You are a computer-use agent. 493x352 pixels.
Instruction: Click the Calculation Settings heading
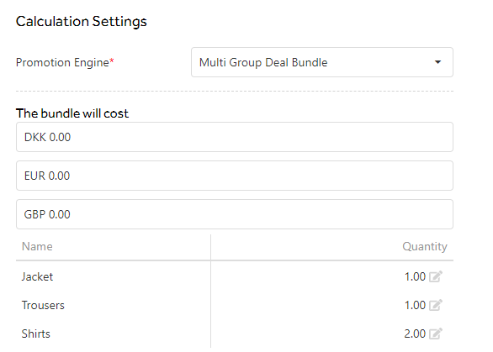point(82,21)
